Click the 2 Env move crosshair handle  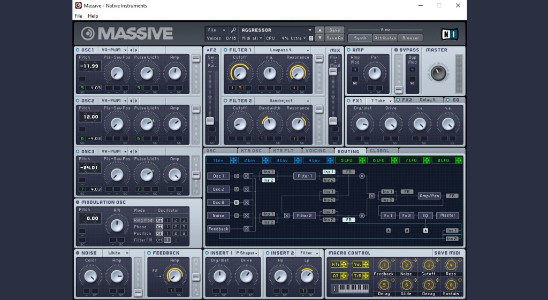coord(265,160)
